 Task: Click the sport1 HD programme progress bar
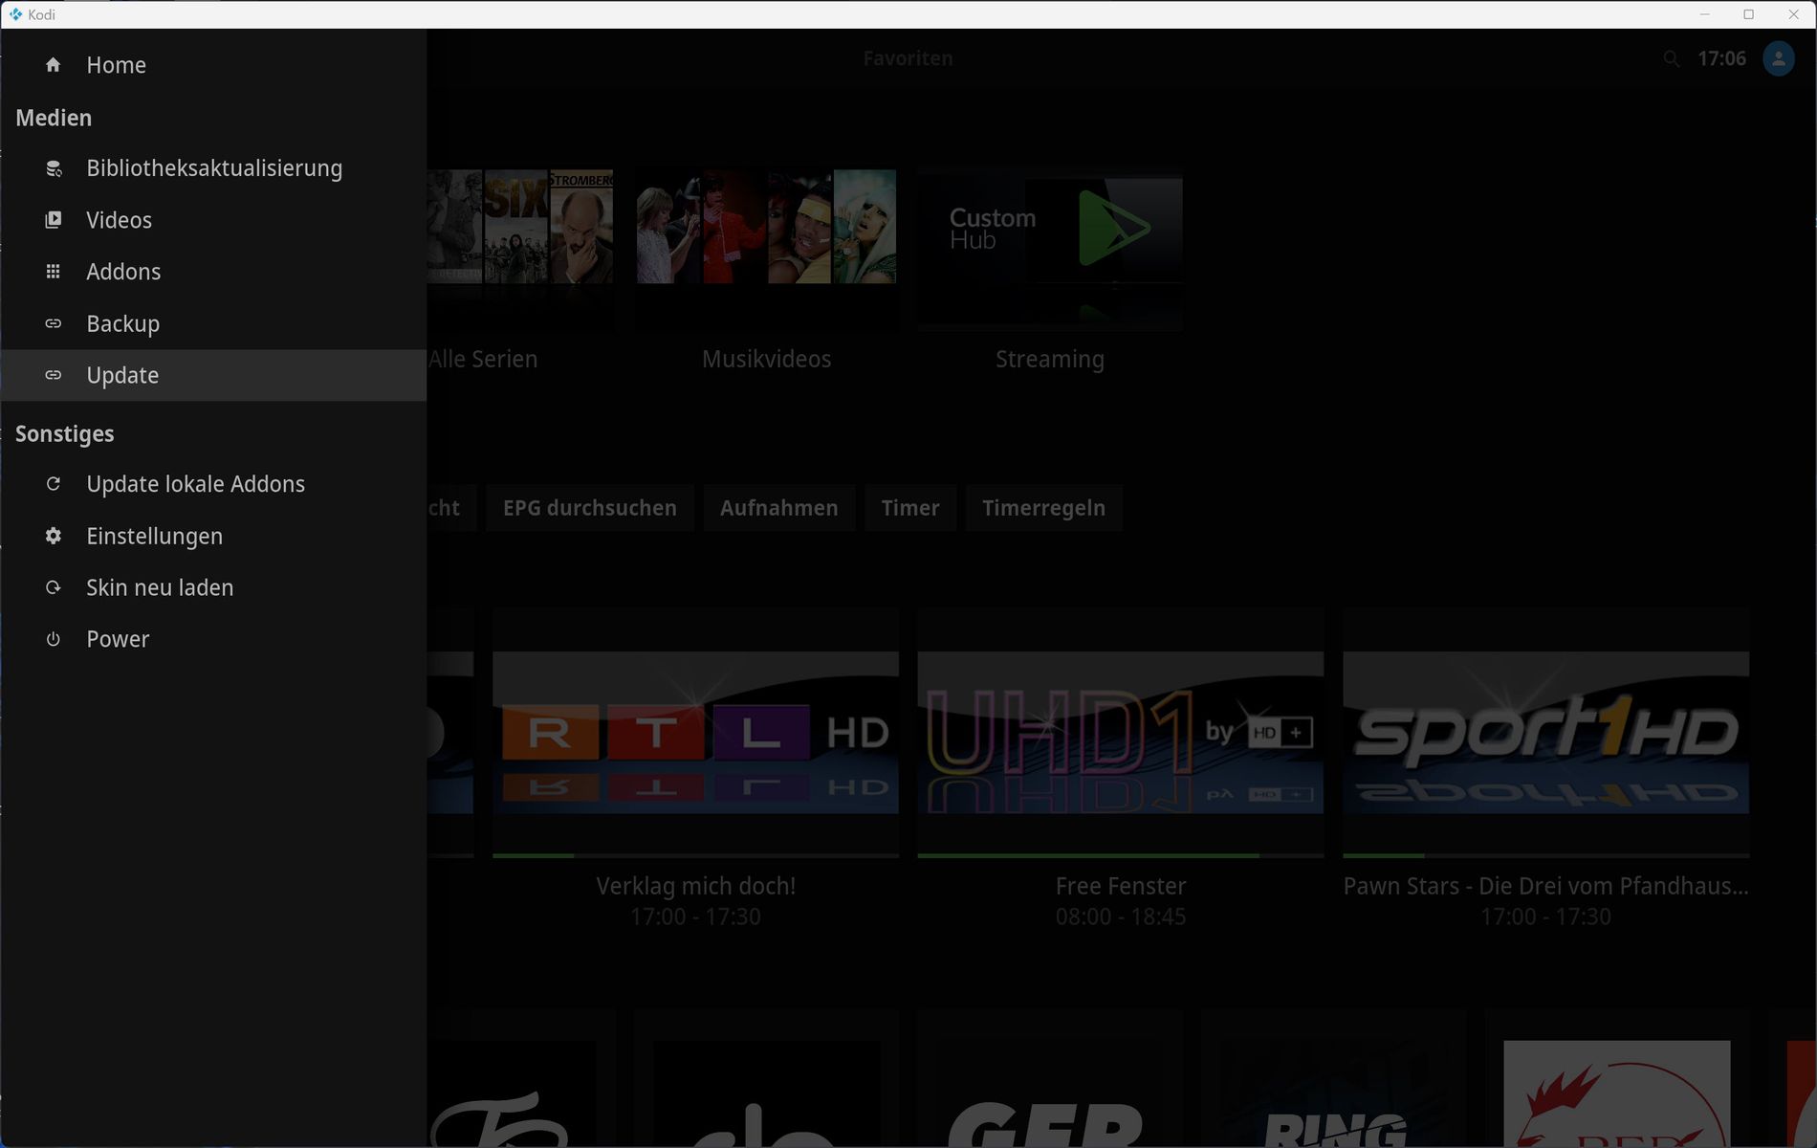[x=1545, y=855]
